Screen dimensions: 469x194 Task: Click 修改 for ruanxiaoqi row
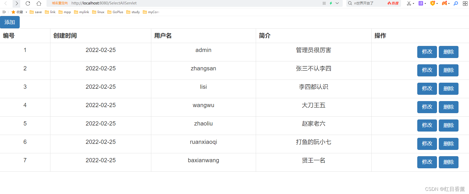point(427,144)
